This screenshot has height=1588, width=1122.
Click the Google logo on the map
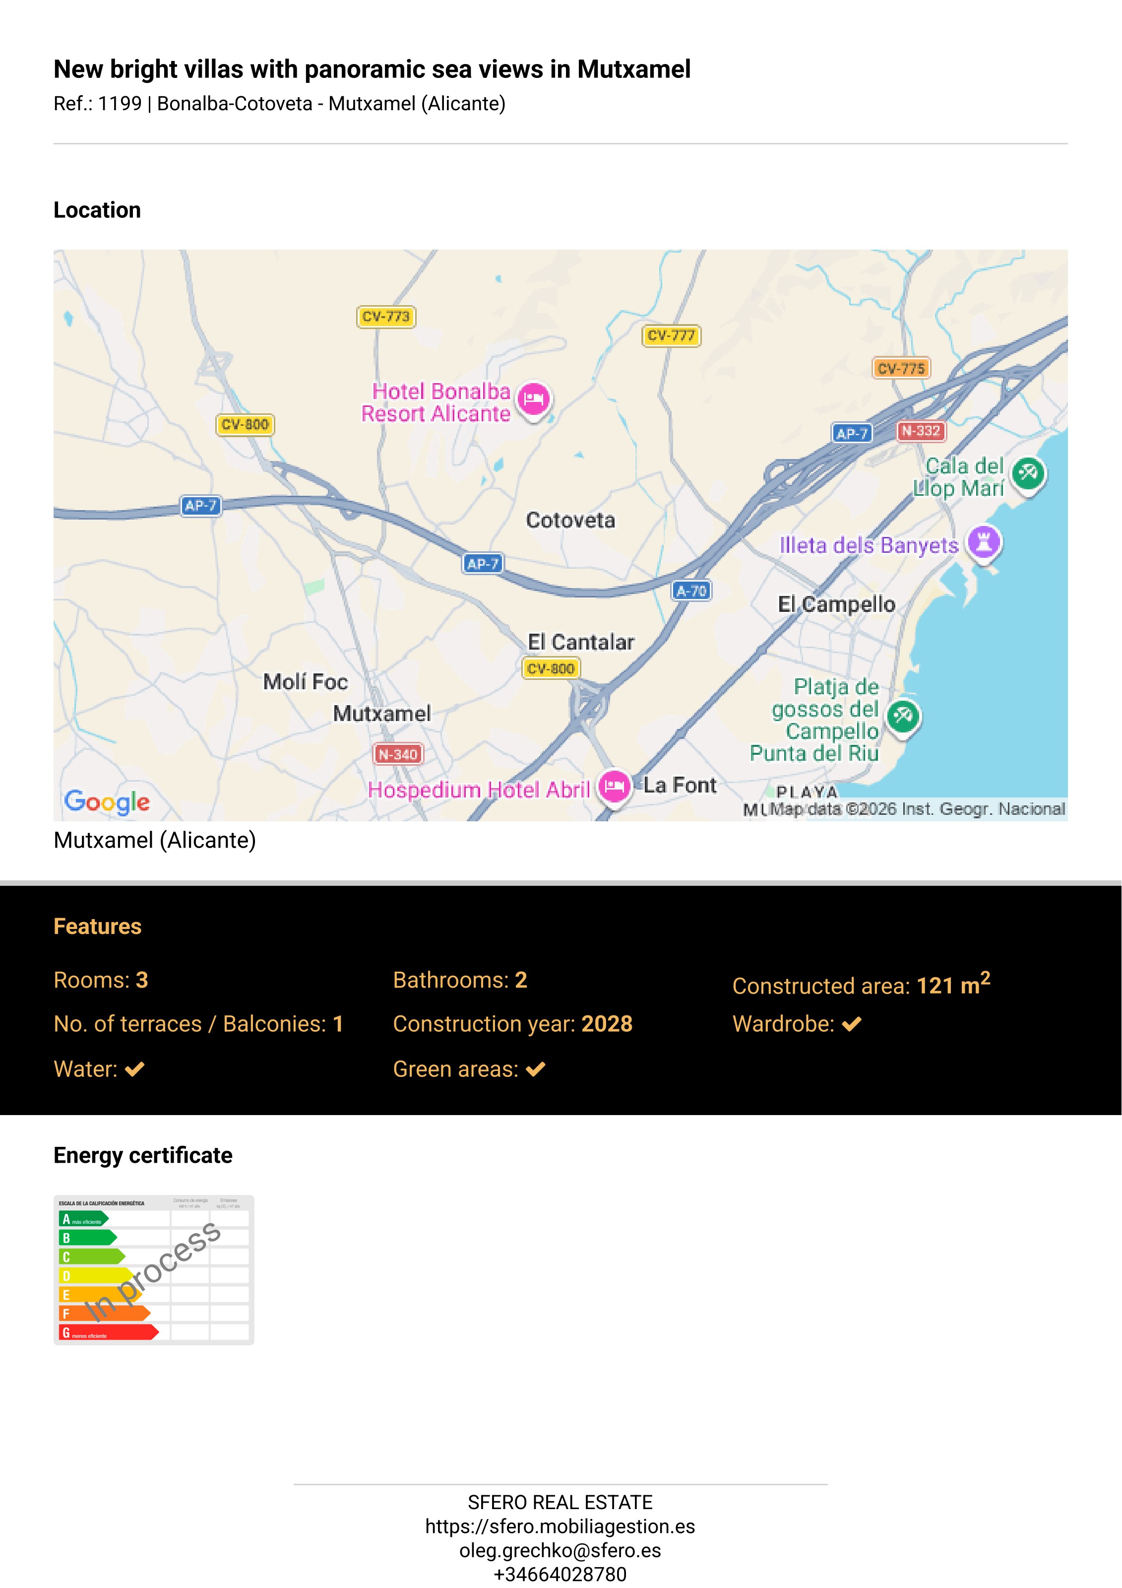pyautogui.click(x=107, y=802)
